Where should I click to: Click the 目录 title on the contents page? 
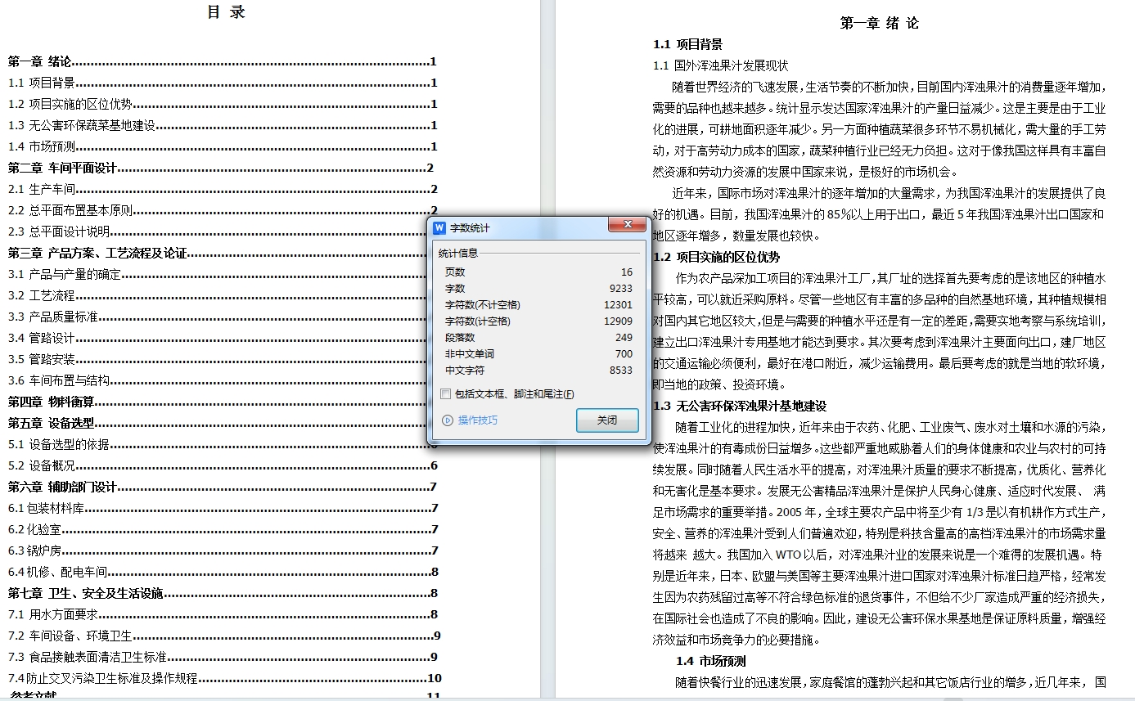click(227, 11)
